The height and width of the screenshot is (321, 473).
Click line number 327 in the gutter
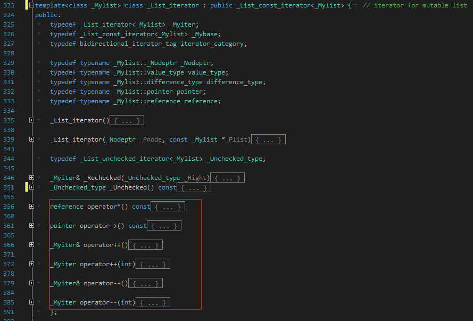(9, 44)
